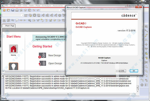Screen dimensions: 150x101
Task: Open the Tools menu
Action: [31, 6]
